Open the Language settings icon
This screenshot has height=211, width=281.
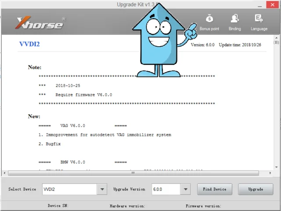click(x=259, y=19)
